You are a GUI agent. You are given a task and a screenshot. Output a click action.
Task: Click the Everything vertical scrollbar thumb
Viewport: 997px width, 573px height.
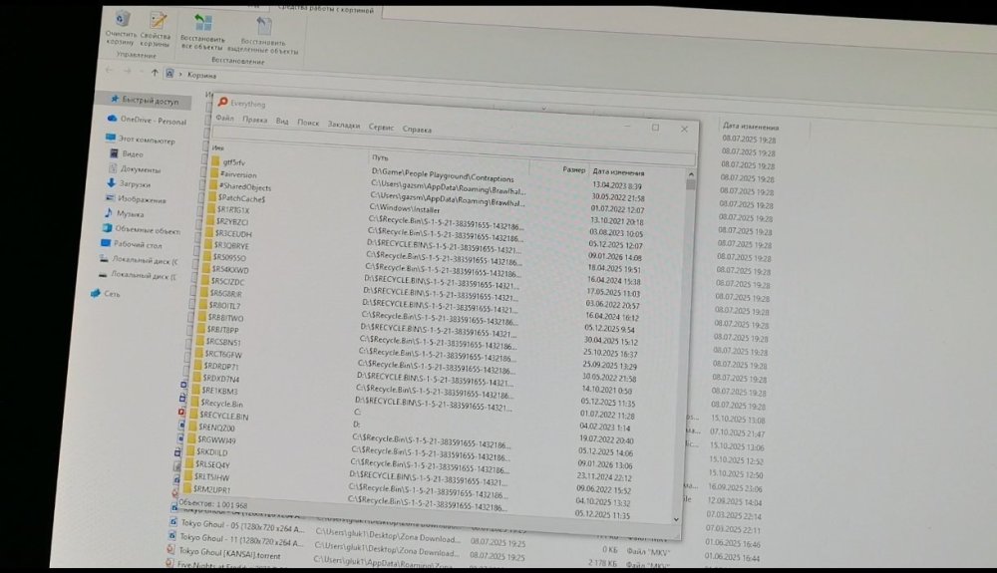click(x=691, y=185)
